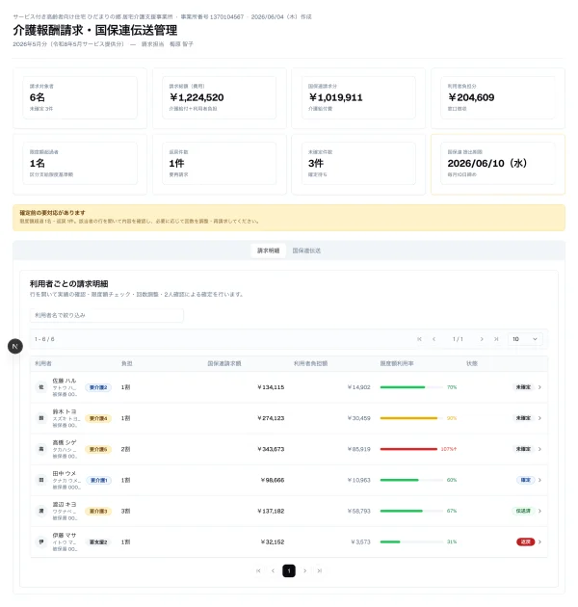Click first-page icon left of page 1 button
578x607 pixels.
click(258, 570)
